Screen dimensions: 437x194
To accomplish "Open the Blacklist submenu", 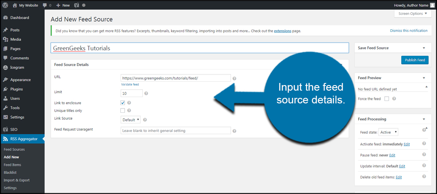I will coord(10,172).
